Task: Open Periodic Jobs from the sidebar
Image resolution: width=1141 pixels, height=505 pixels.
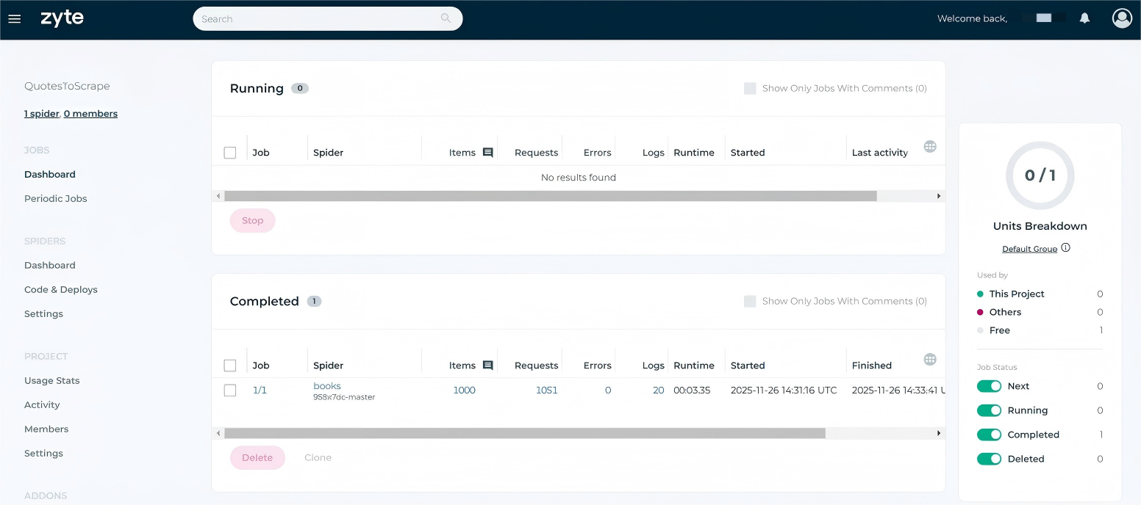Action: (56, 198)
